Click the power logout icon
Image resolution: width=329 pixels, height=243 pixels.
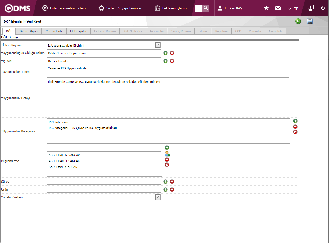pyautogui.click(x=323, y=8)
